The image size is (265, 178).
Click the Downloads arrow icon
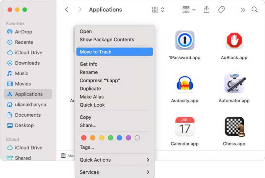coord(10,63)
